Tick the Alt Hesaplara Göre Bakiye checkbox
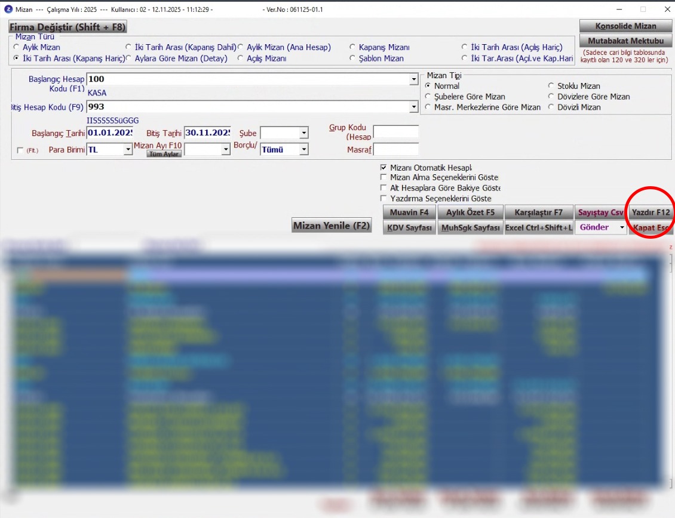 pyautogui.click(x=383, y=188)
